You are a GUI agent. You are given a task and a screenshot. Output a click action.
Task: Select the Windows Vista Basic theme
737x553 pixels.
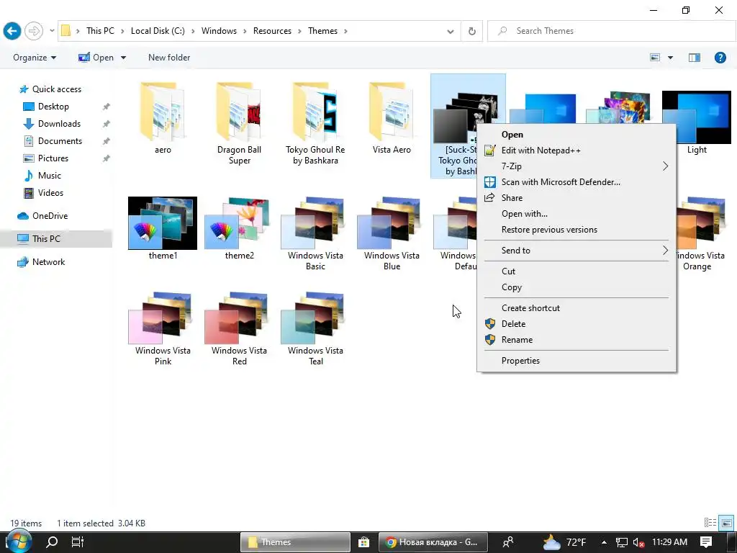pyautogui.click(x=315, y=234)
